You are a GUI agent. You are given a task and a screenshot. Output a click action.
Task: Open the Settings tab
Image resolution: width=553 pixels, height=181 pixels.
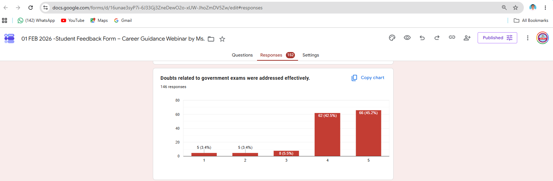pos(311,55)
